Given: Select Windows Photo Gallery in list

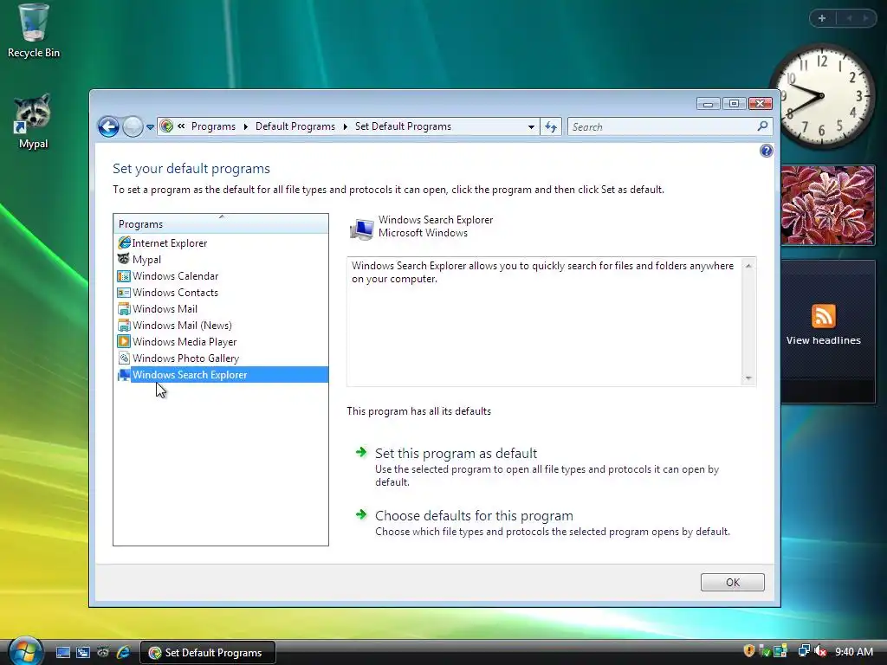Looking at the screenshot, I should pos(221,358).
